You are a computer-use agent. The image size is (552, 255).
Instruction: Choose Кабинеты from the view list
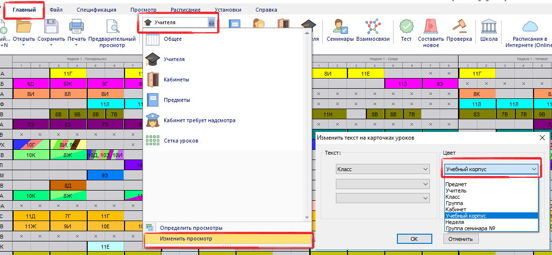pyautogui.click(x=176, y=80)
